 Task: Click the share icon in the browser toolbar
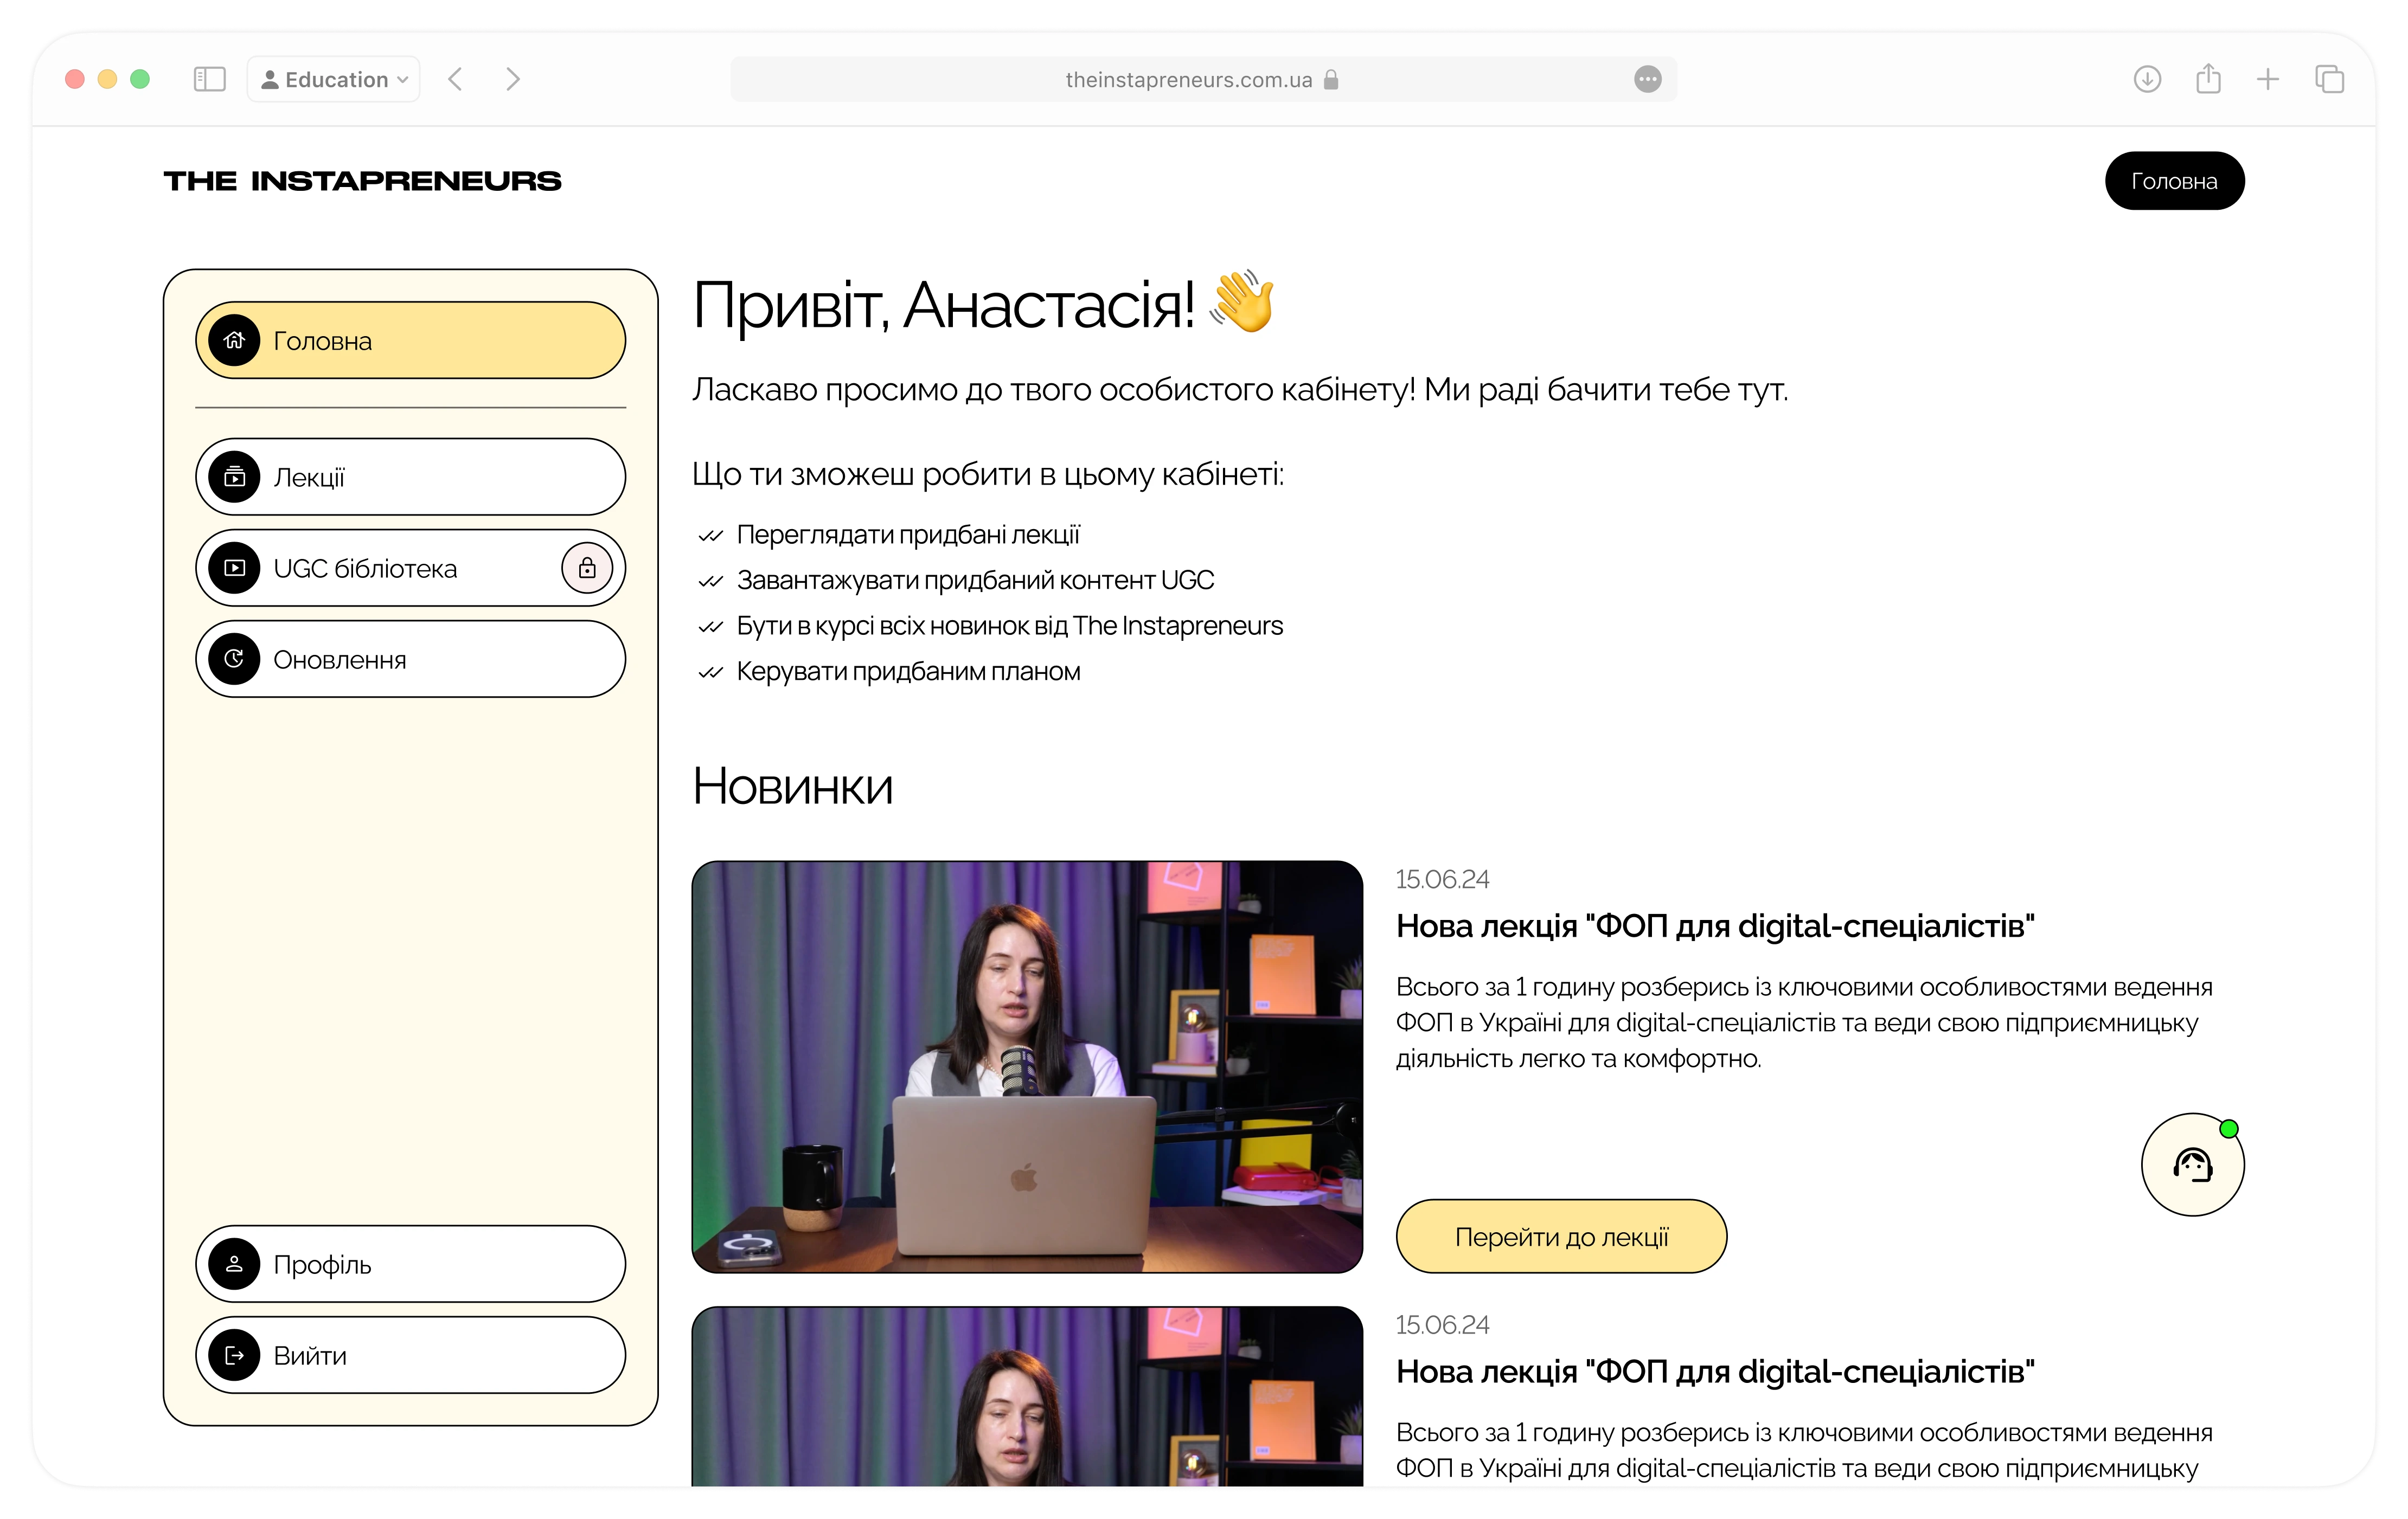2208,79
